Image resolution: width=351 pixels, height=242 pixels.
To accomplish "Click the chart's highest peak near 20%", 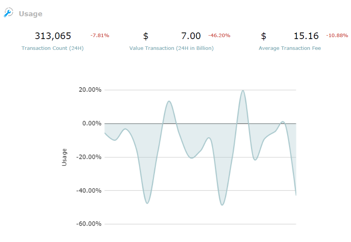I will tap(243, 90).
